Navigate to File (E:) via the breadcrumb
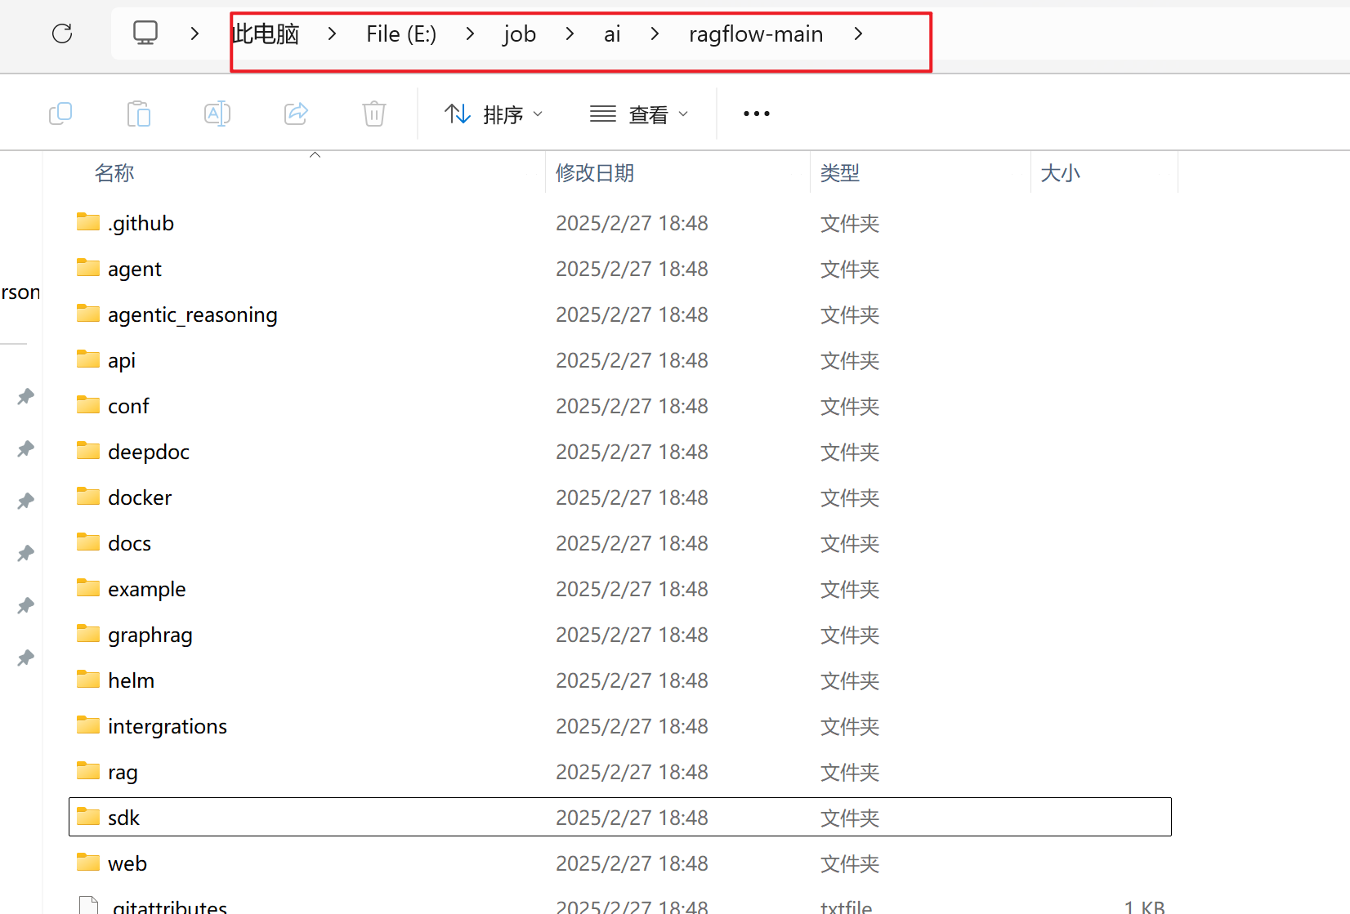Screen dimensions: 1350x914 click(x=400, y=33)
